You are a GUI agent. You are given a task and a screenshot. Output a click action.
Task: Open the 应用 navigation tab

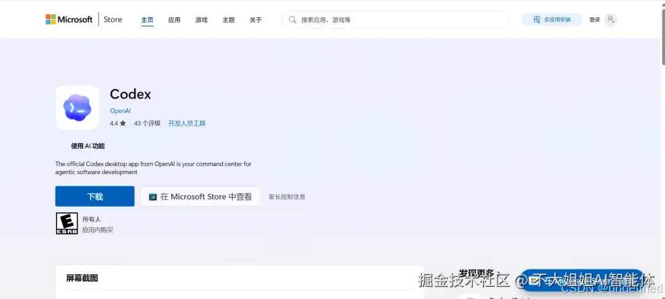point(174,20)
